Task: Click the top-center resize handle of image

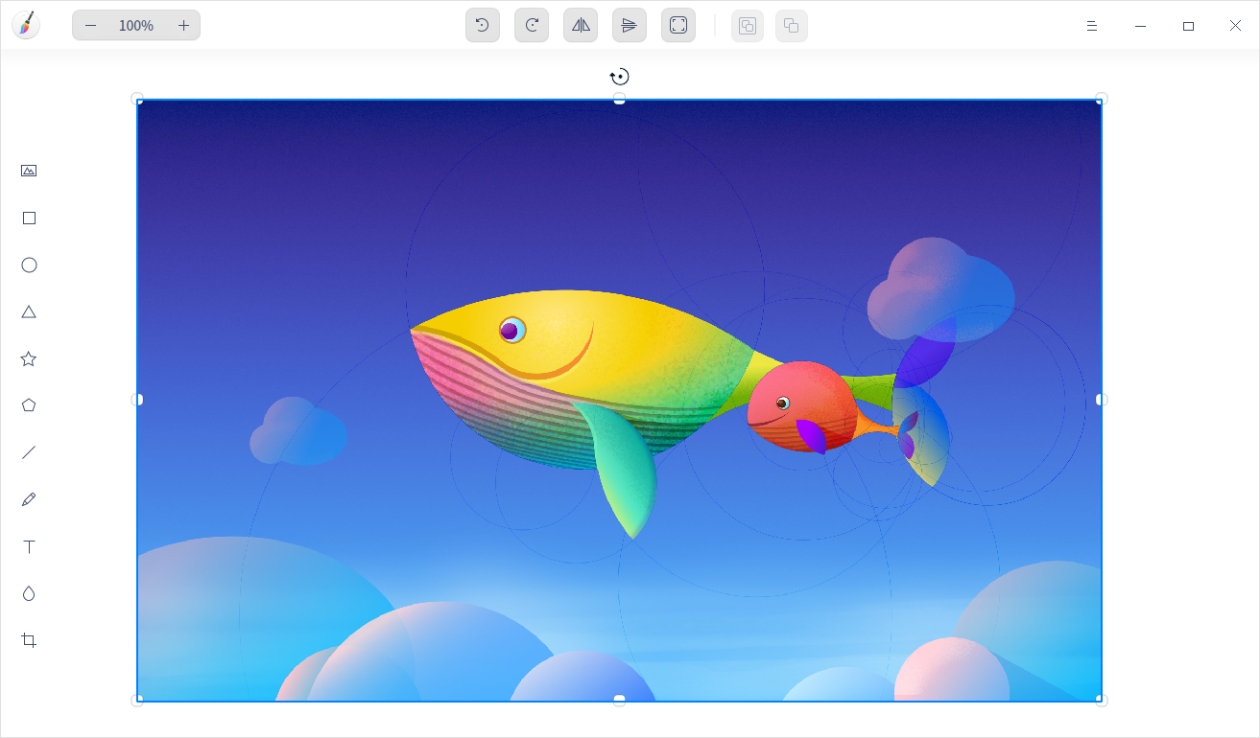Action: tap(619, 100)
